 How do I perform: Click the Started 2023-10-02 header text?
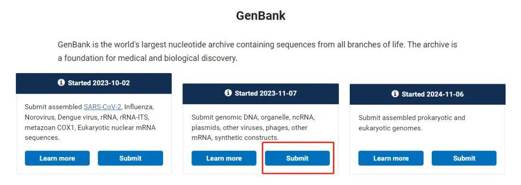tap(99, 83)
